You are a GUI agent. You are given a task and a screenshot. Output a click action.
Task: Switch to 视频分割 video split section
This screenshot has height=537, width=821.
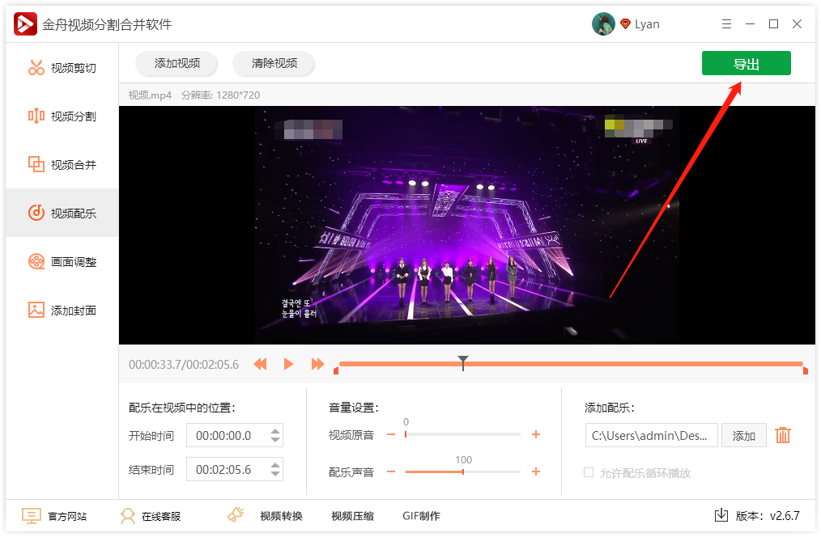click(62, 116)
